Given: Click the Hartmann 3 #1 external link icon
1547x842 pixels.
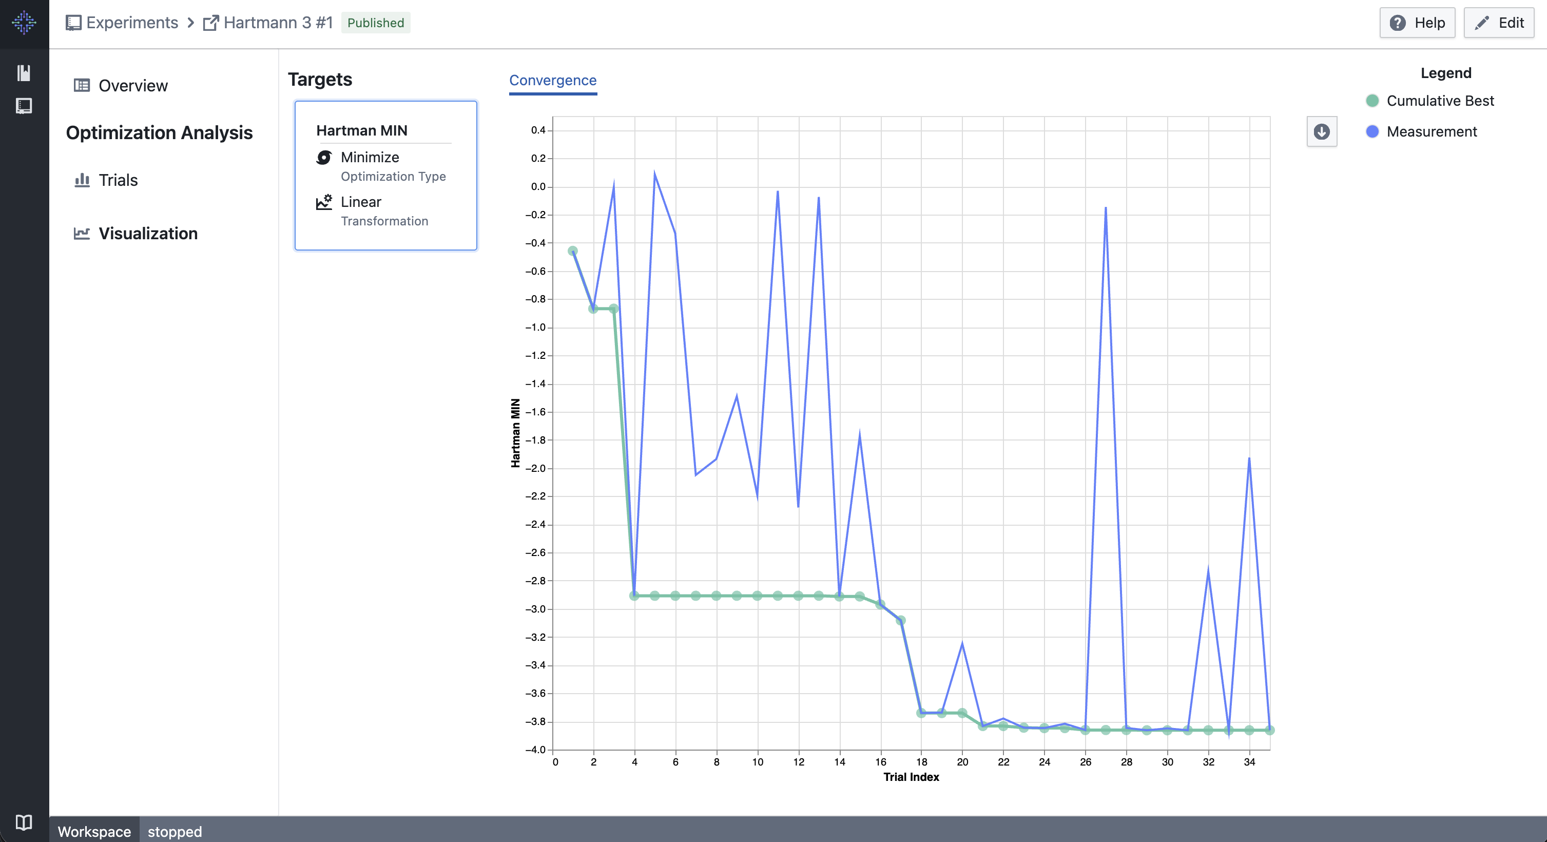Looking at the screenshot, I should point(210,23).
